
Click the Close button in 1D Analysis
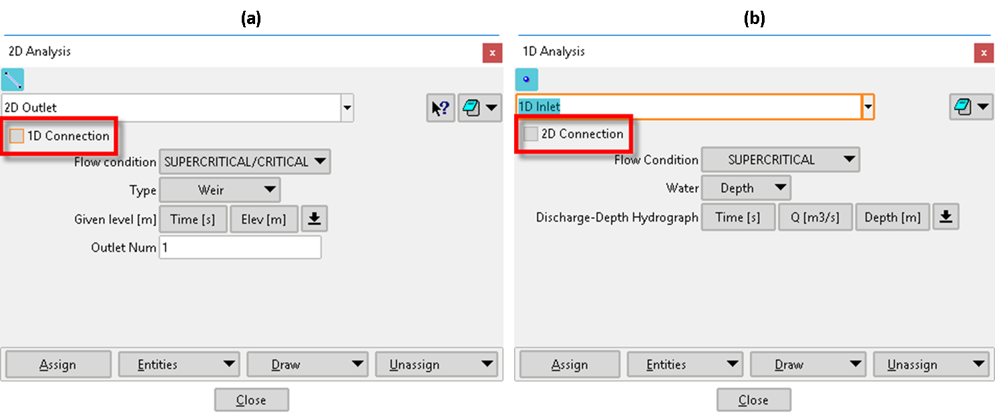(753, 400)
